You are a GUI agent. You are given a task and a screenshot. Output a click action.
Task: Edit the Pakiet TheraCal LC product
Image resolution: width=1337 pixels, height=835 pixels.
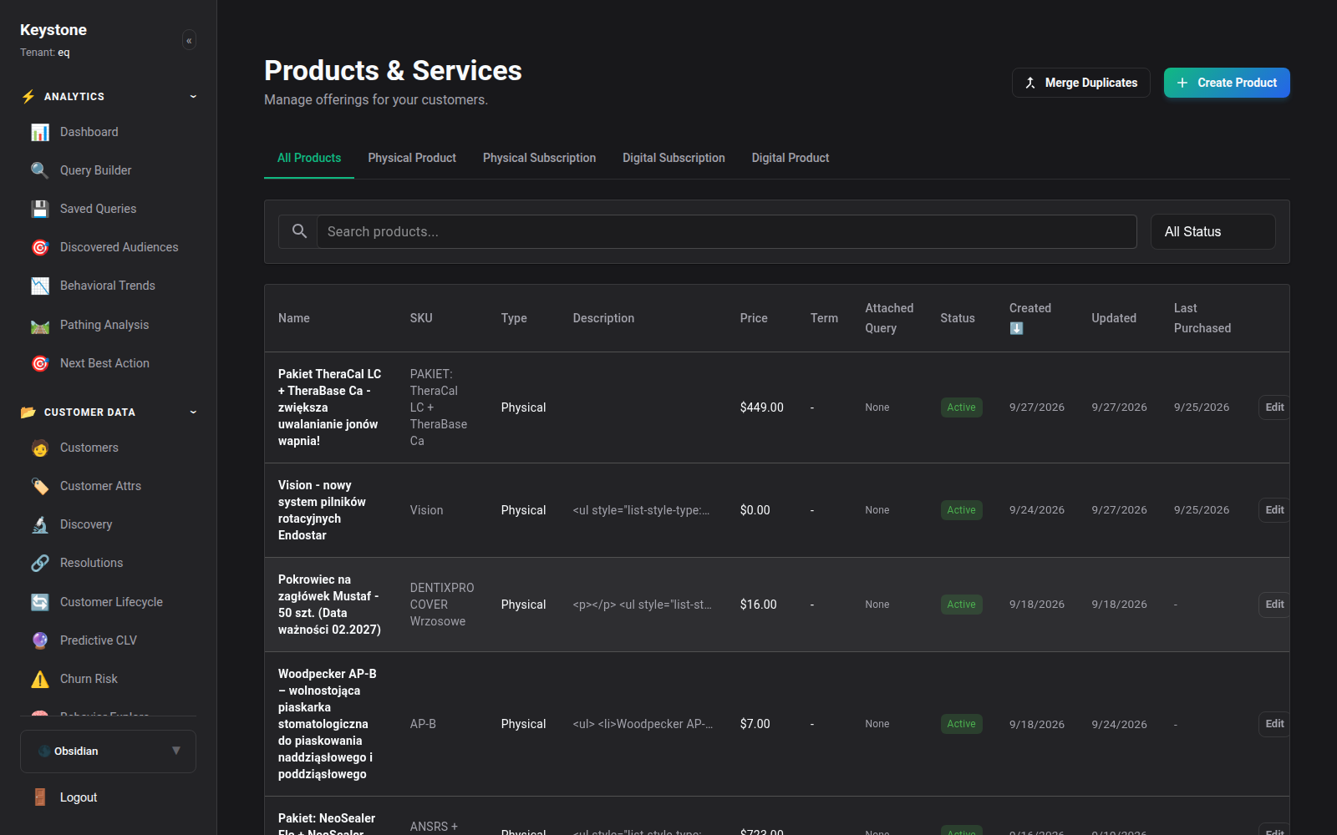(x=1274, y=407)
